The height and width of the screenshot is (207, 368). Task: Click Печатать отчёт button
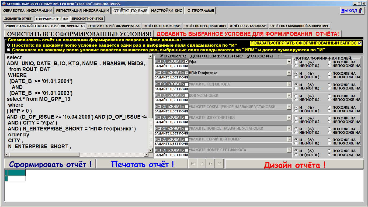pos(142,164)
